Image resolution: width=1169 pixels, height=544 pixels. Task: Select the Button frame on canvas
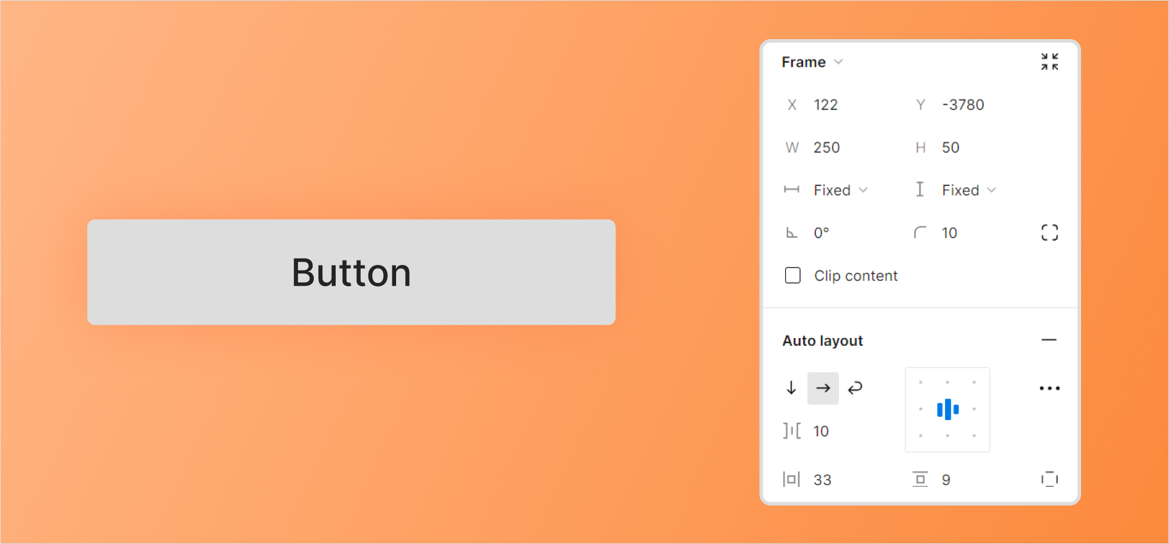[351, 272]
